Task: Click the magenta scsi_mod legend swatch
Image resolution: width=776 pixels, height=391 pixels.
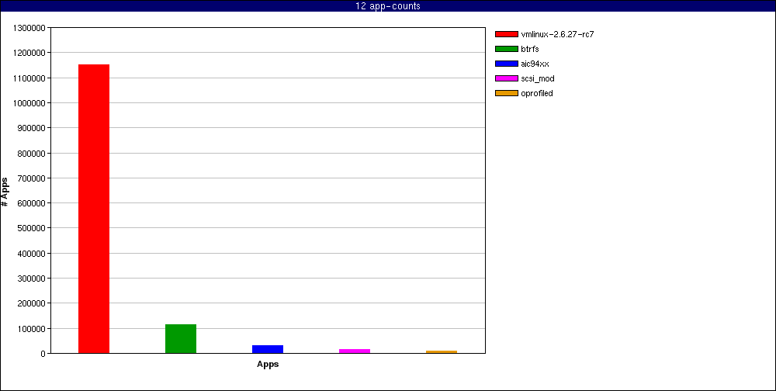Action: coord(506,78)
